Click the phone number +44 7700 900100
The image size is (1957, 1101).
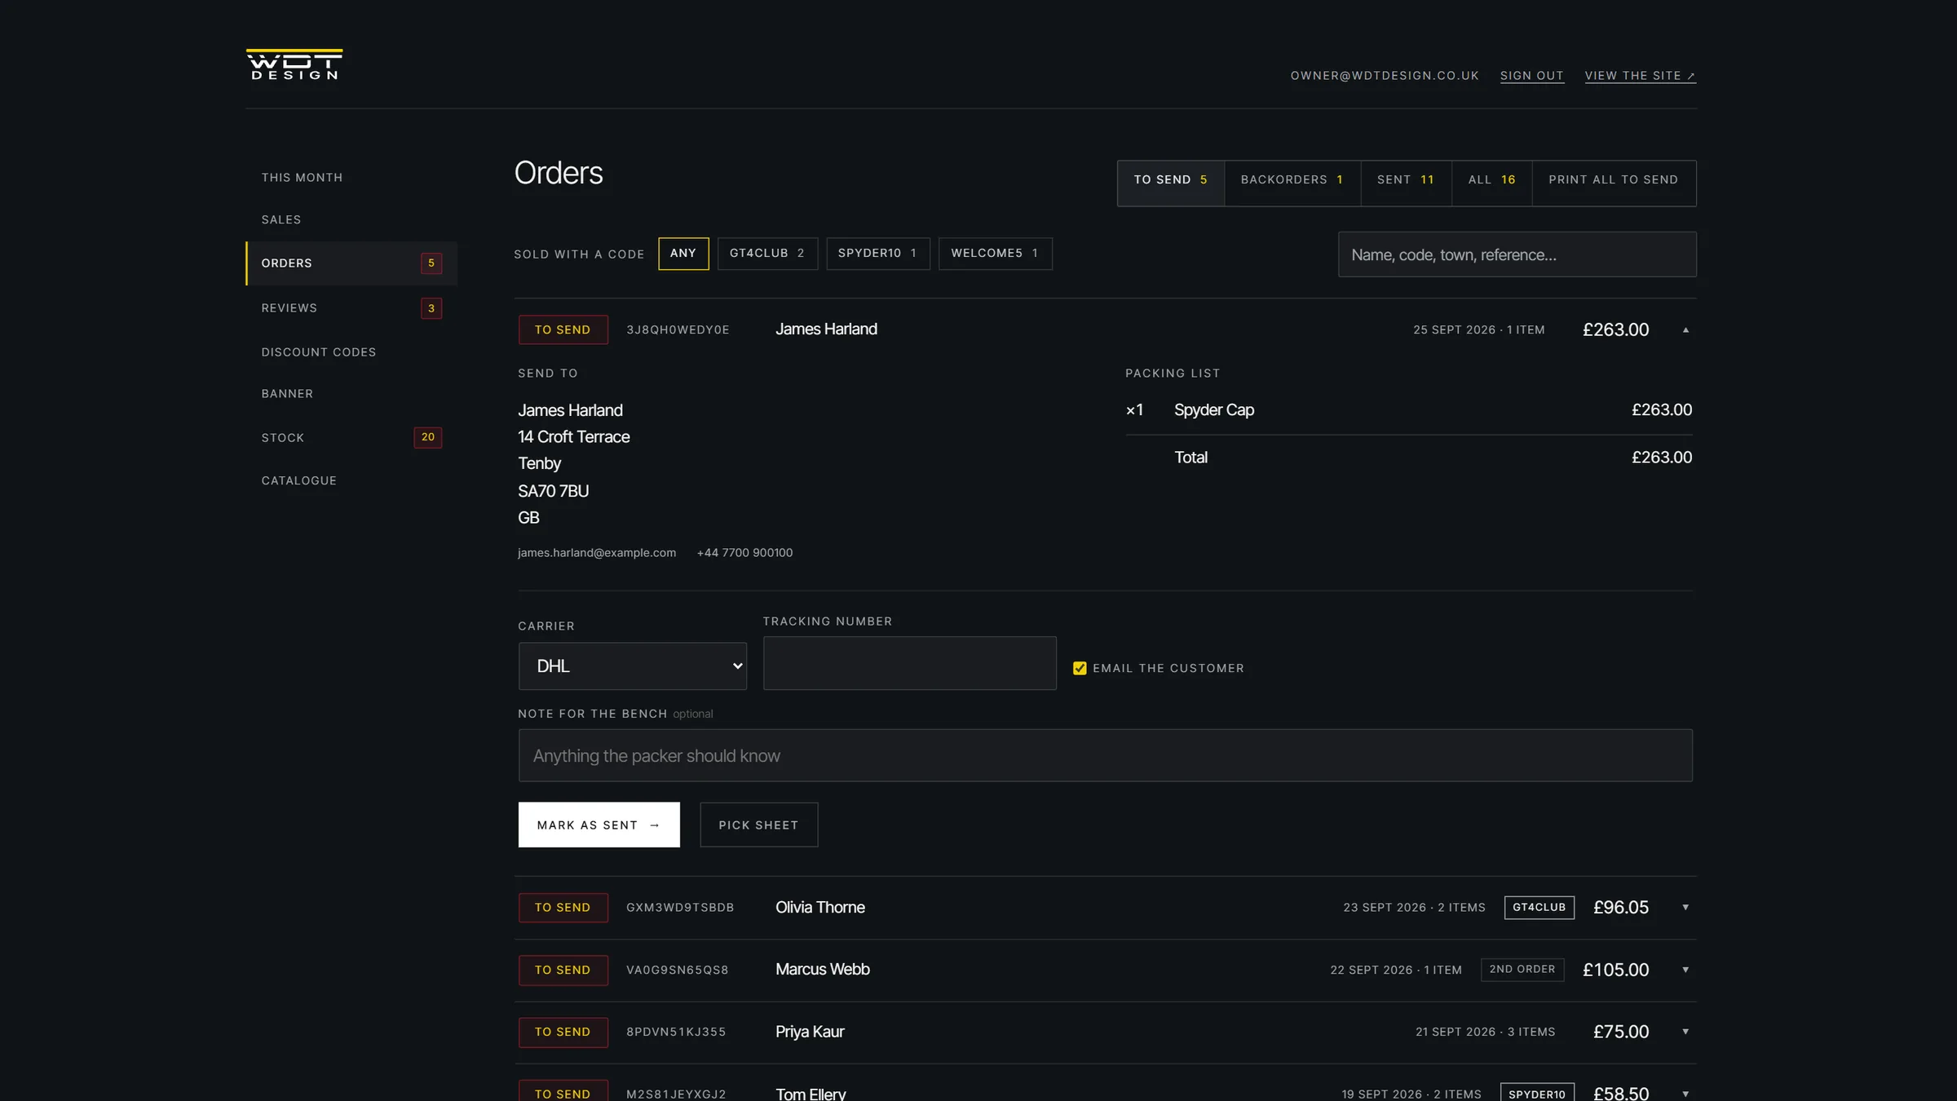[x=744, y=553]
